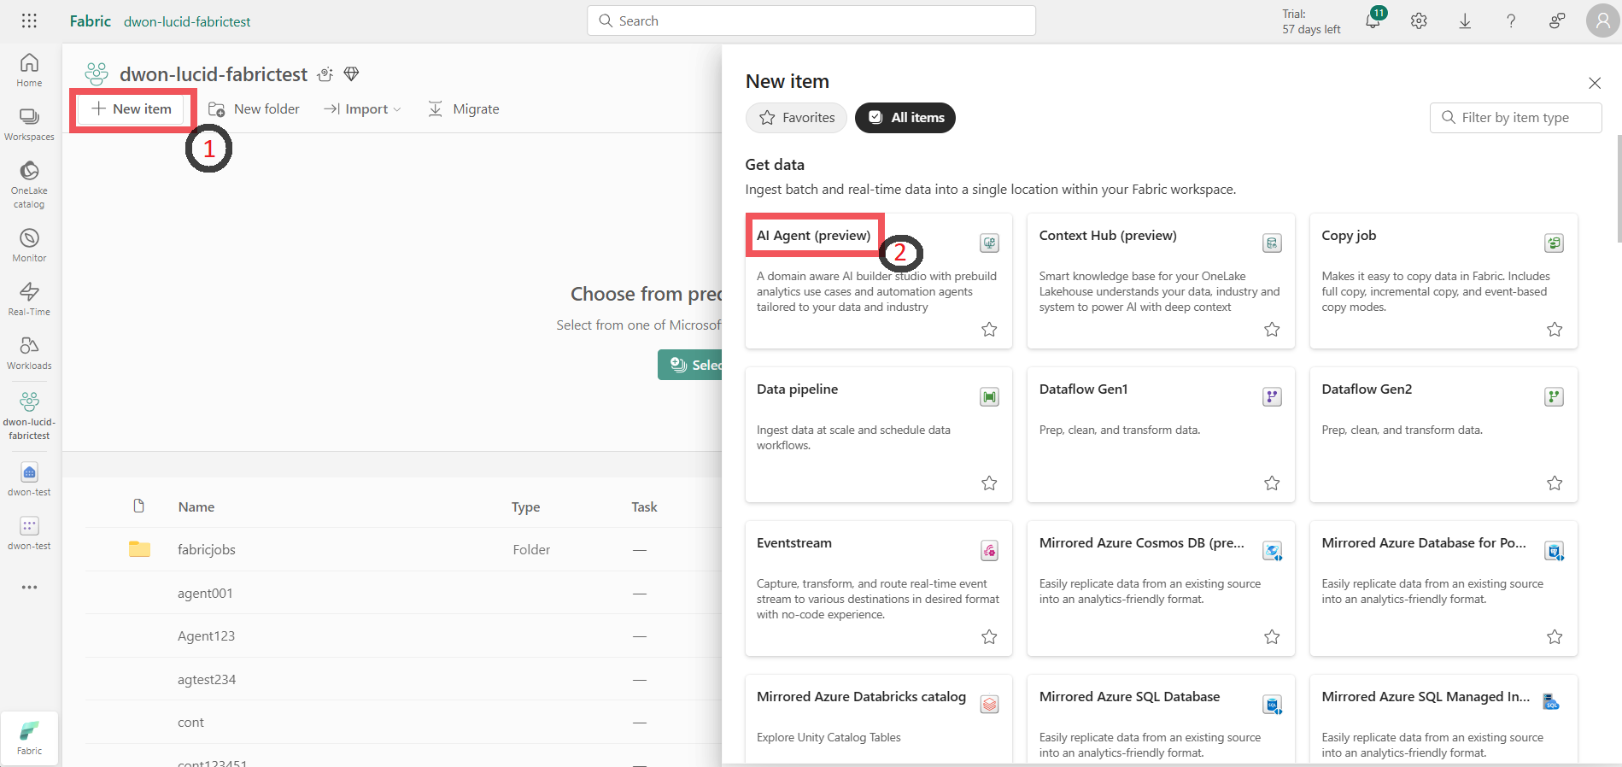
Task: Switch to the Favorites tab
Action: pyautogui.click(x=796, y=118)
